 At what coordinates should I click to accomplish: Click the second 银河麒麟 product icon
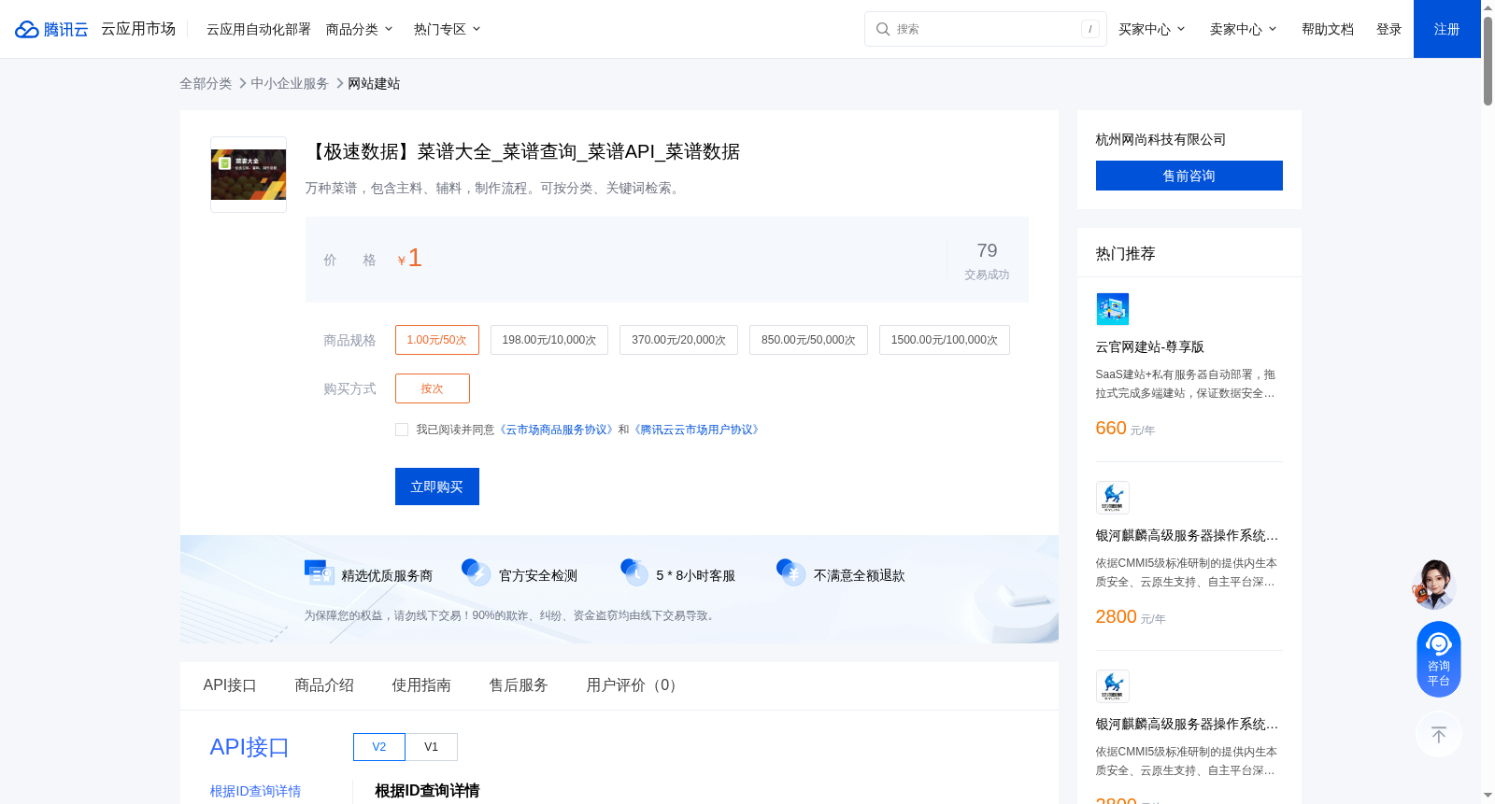[1112, 686]
